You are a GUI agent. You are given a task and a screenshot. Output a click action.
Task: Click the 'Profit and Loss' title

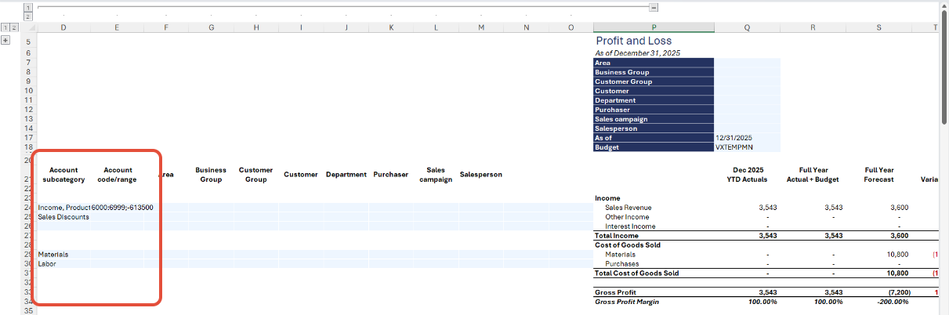click(x=634, y=41)
